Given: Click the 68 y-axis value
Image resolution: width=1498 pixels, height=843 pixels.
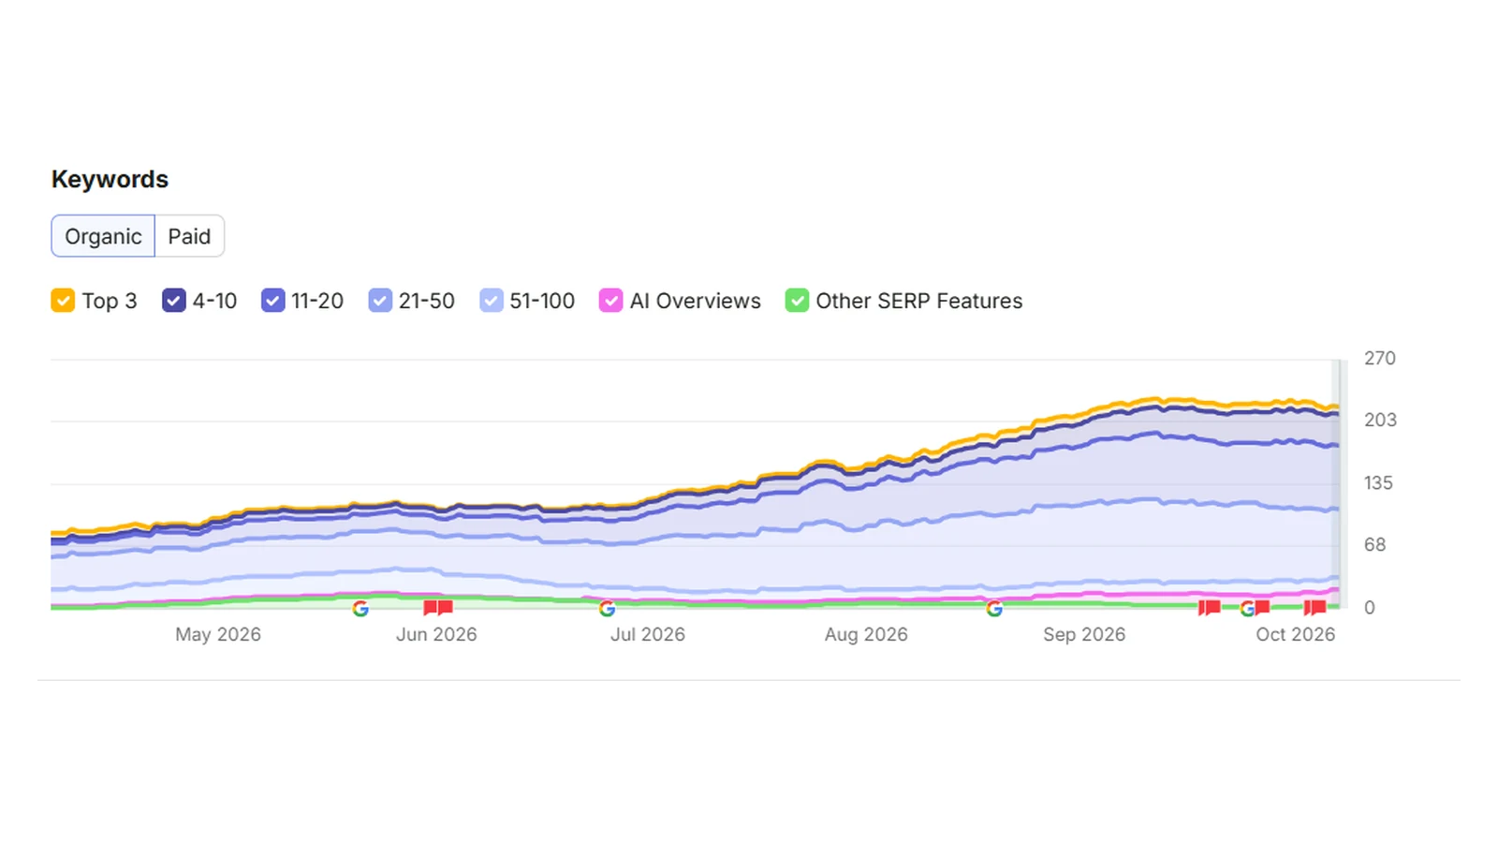Looking at the screenshot, I should click(1374, 544).
